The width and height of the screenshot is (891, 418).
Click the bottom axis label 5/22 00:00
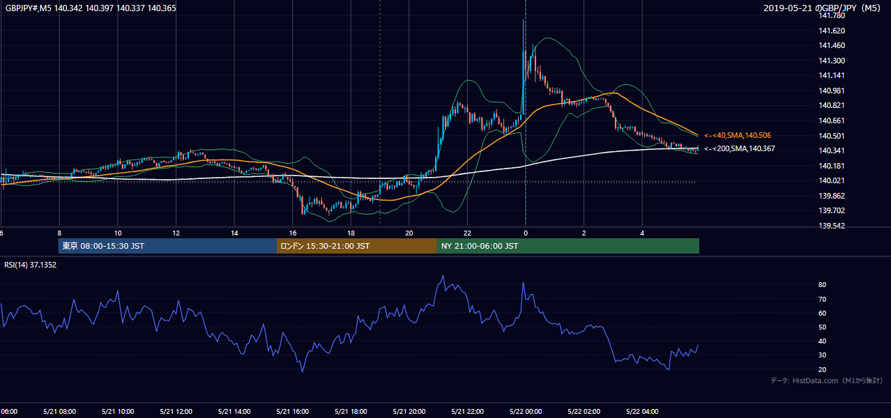(x=525, y=411)
